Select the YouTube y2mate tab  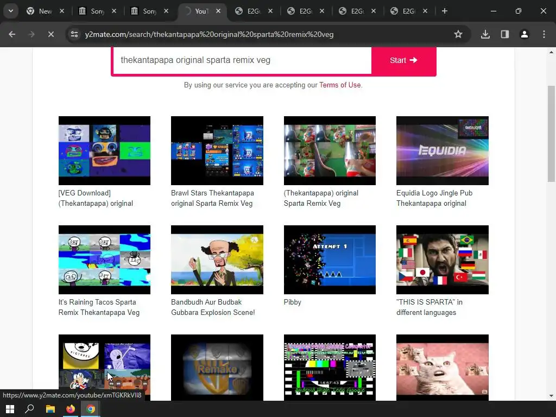201,11
